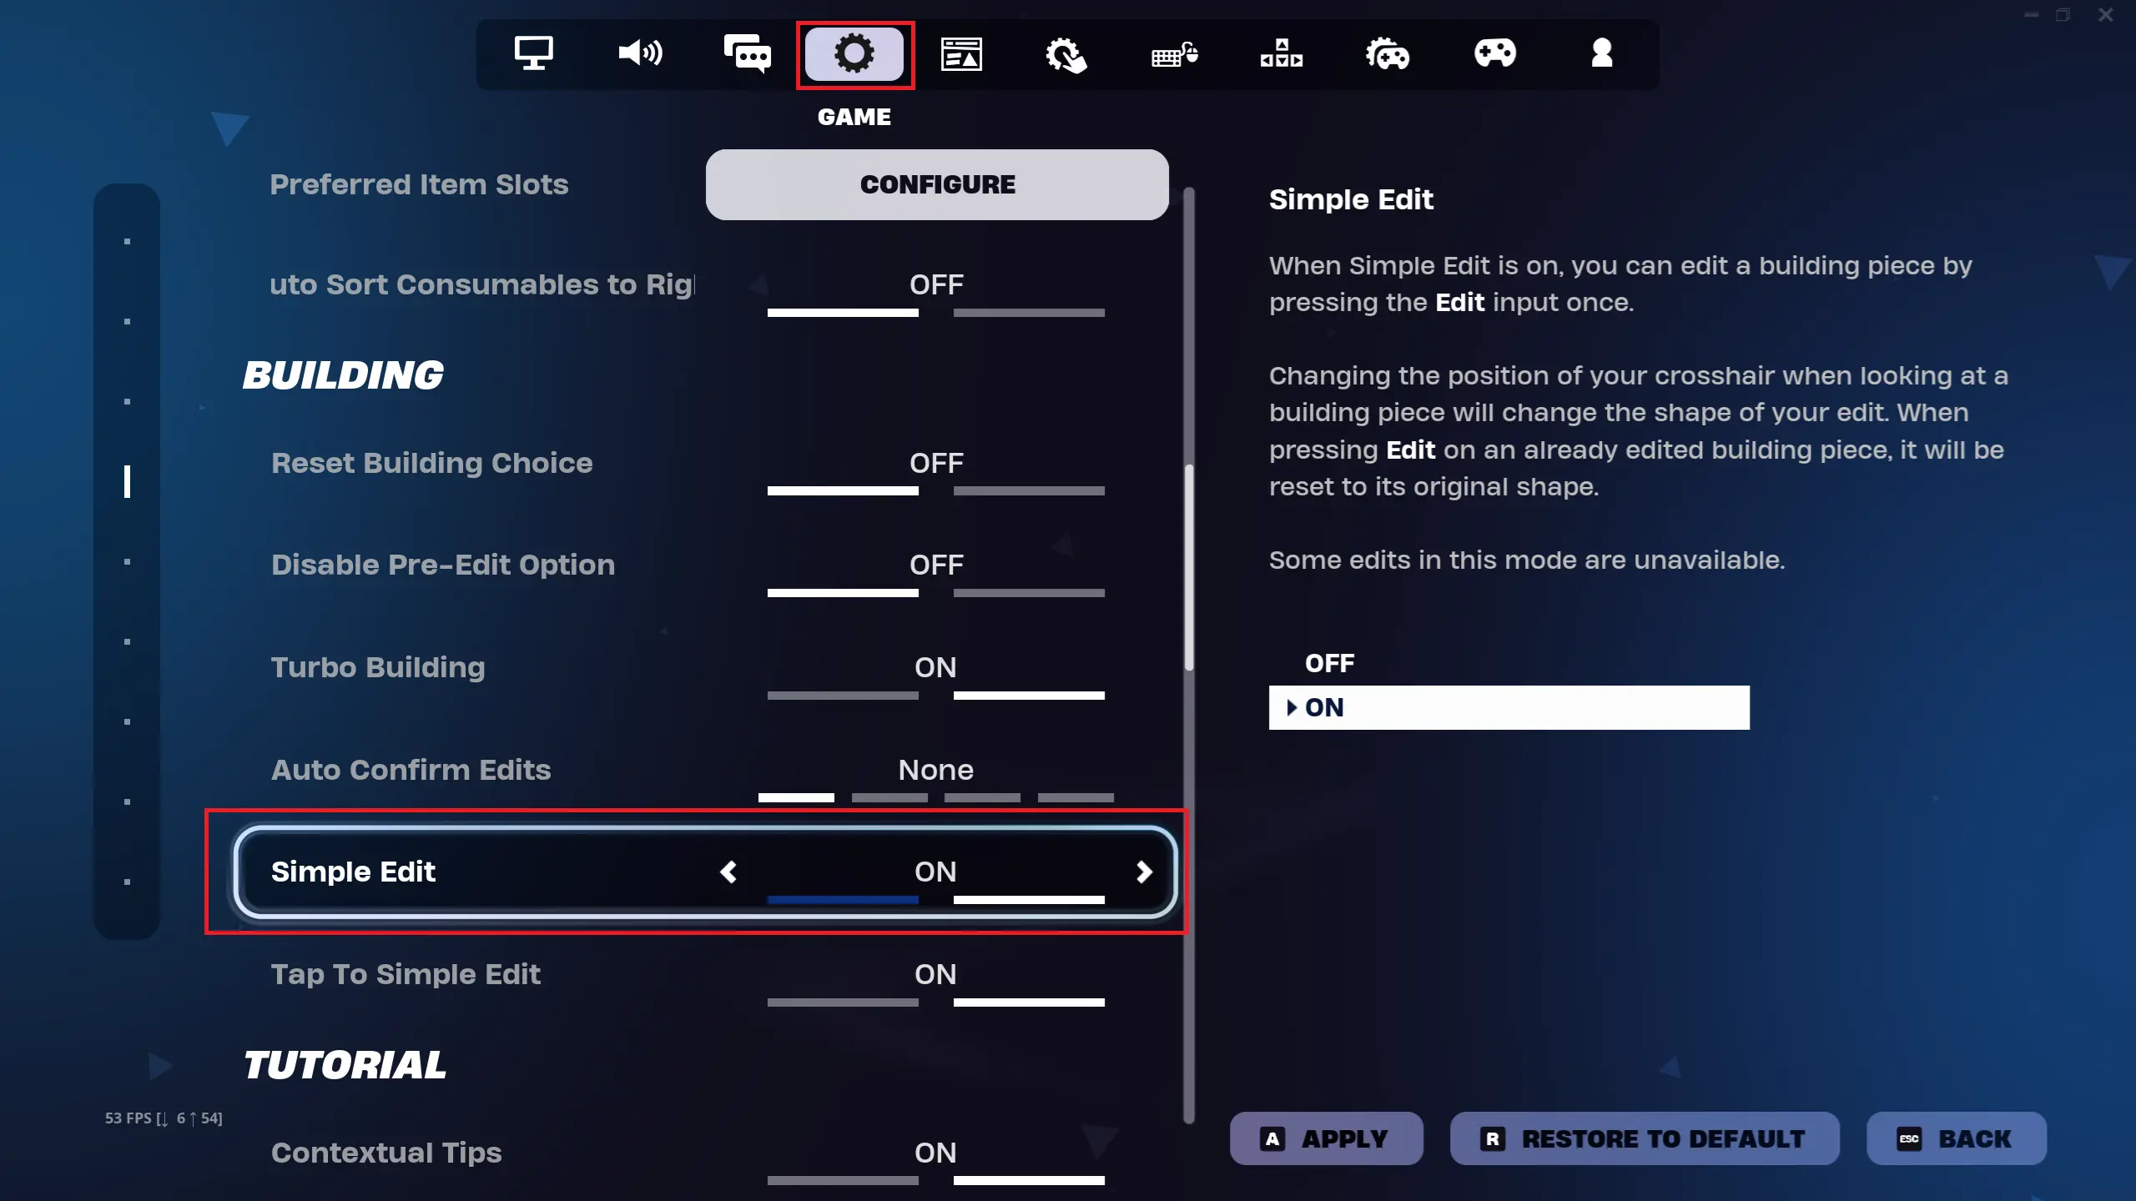Open the Display settings tab
The image size is (2136, 1201).
point(536,53)
